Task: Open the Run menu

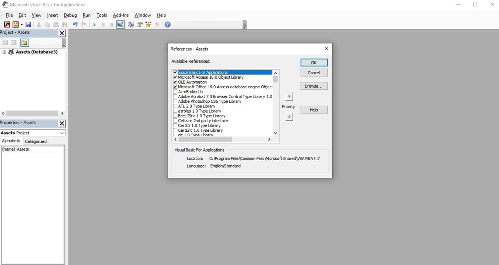Action: [87, 15]
